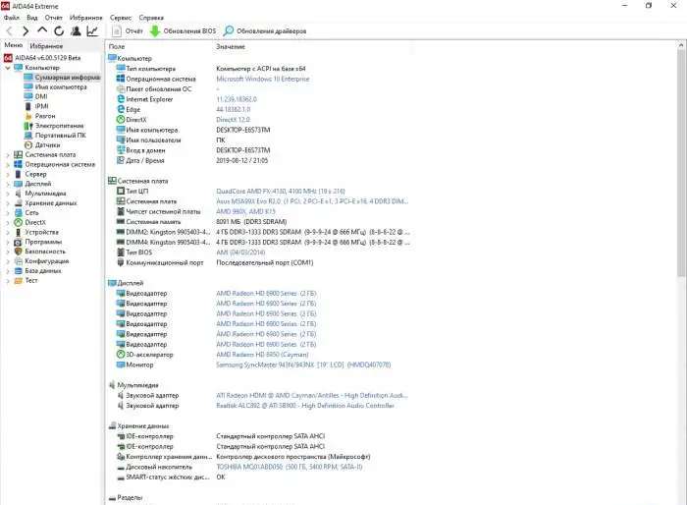Open the TOSHIBA MQ01ABD050 disk link

pos(290,467)
